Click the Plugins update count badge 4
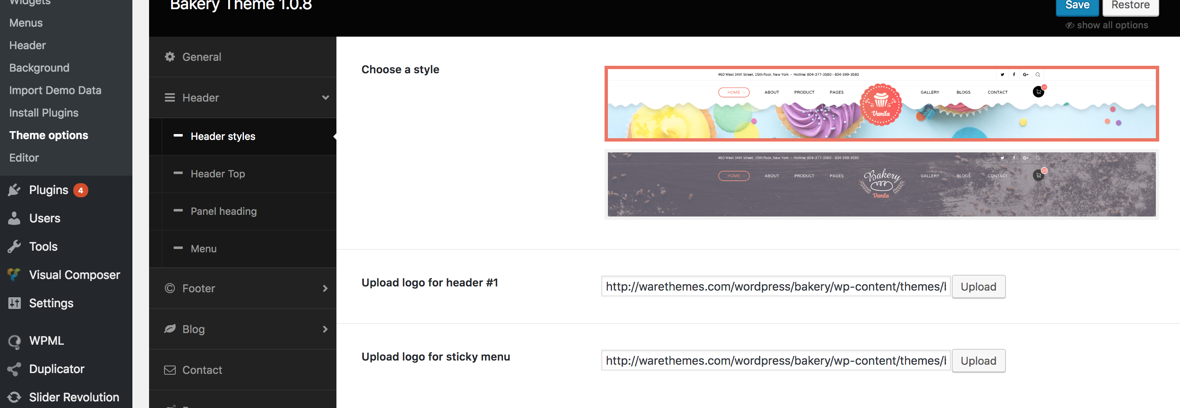 (x=81, y=190)
